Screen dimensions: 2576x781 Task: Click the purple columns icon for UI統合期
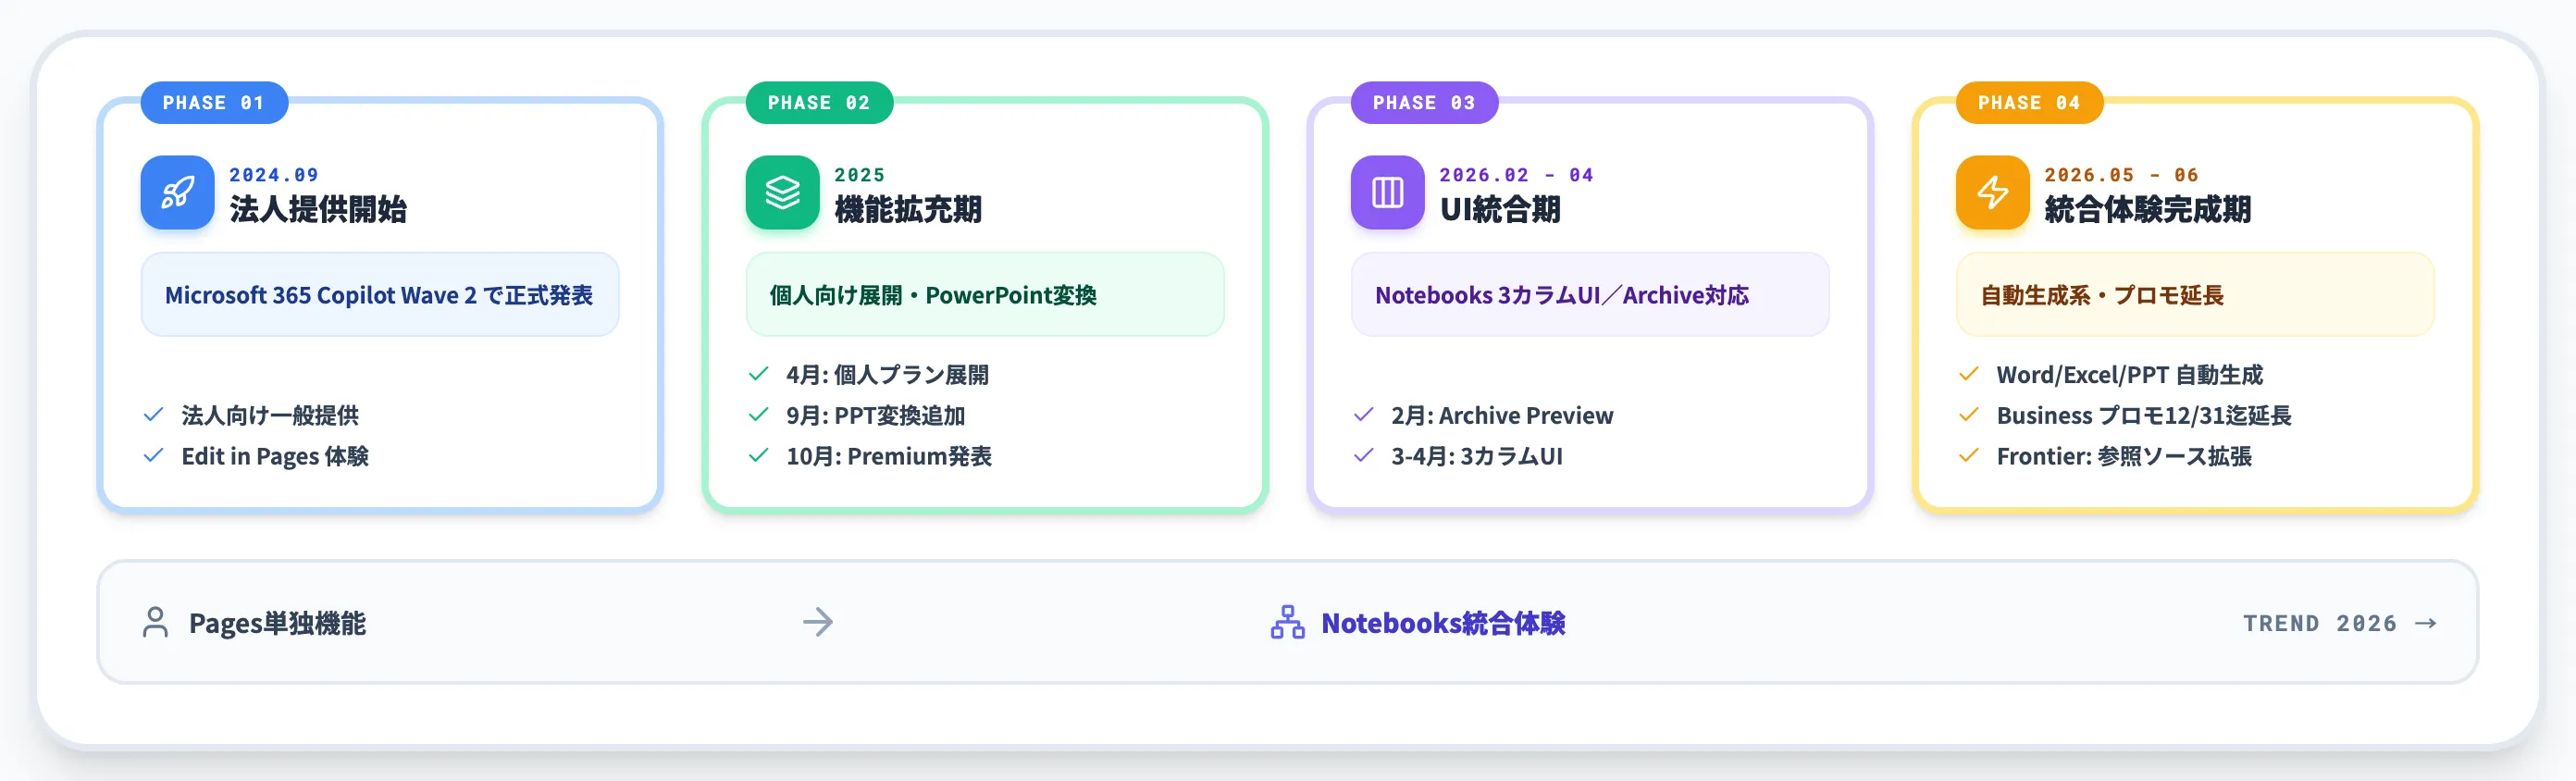(1387, 192)
